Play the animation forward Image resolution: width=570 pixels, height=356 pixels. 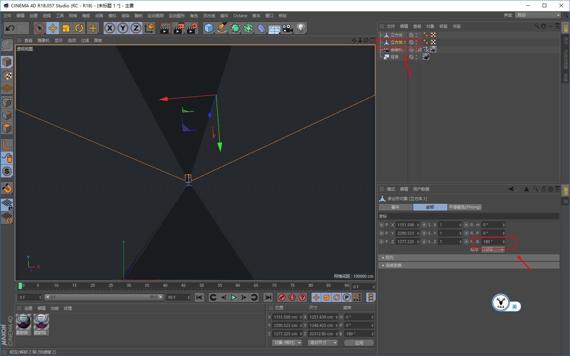pyautogui.click(x=233, y=297)
